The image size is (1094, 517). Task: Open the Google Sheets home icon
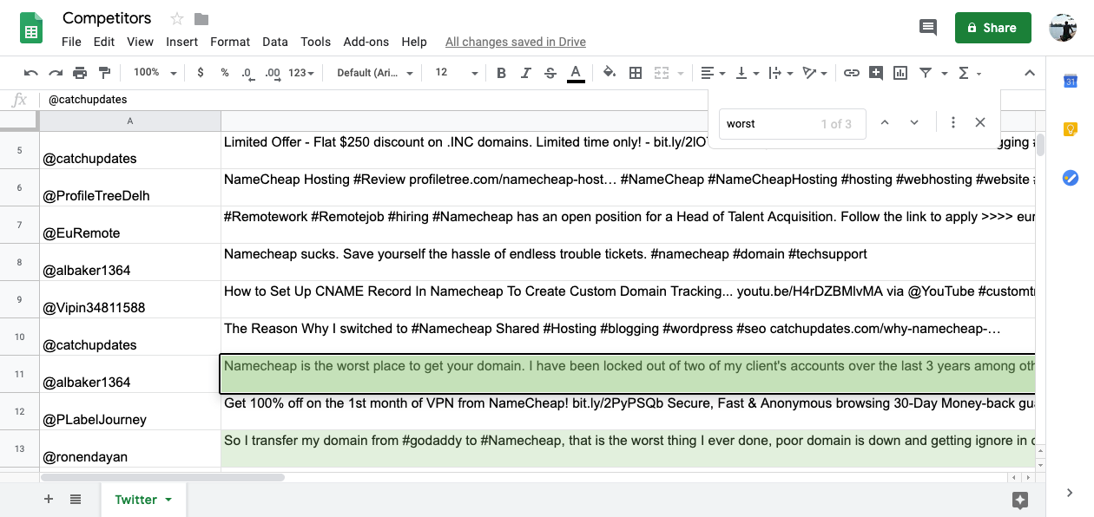click(x=31, y=28)
